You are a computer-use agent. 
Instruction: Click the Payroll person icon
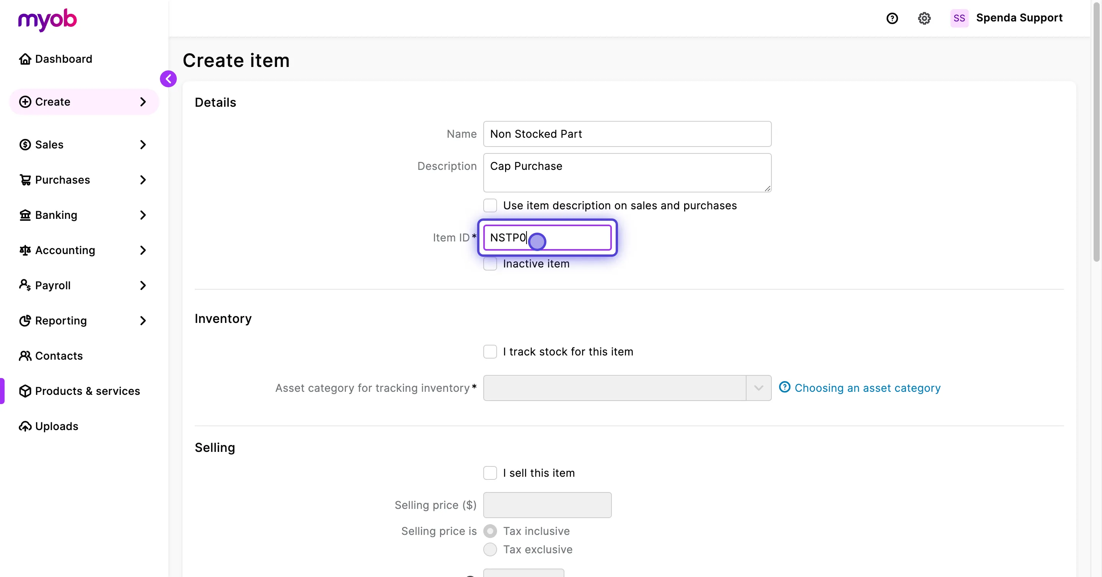(x=25, y=285)
